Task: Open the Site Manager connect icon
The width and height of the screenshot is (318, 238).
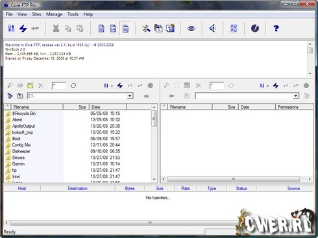Action: tap(11, 29)
